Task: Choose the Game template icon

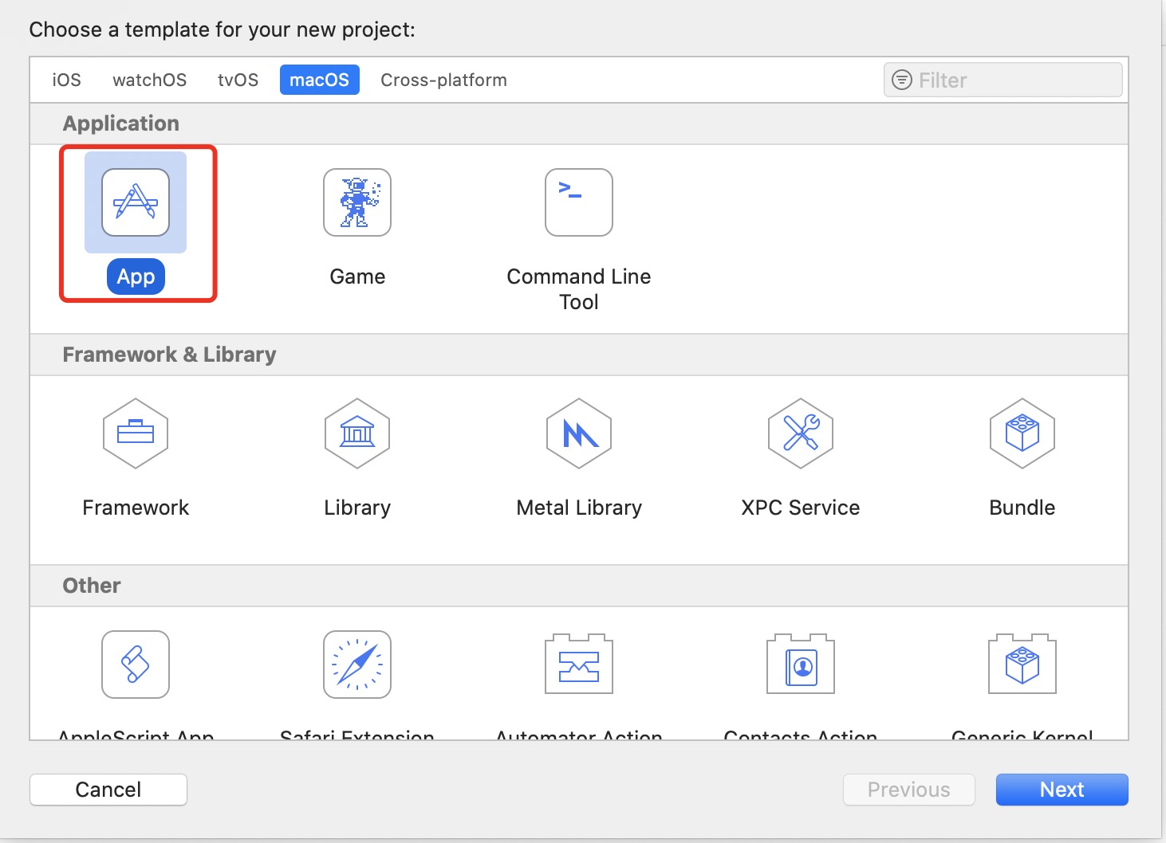Action: [x=357, y=202]
